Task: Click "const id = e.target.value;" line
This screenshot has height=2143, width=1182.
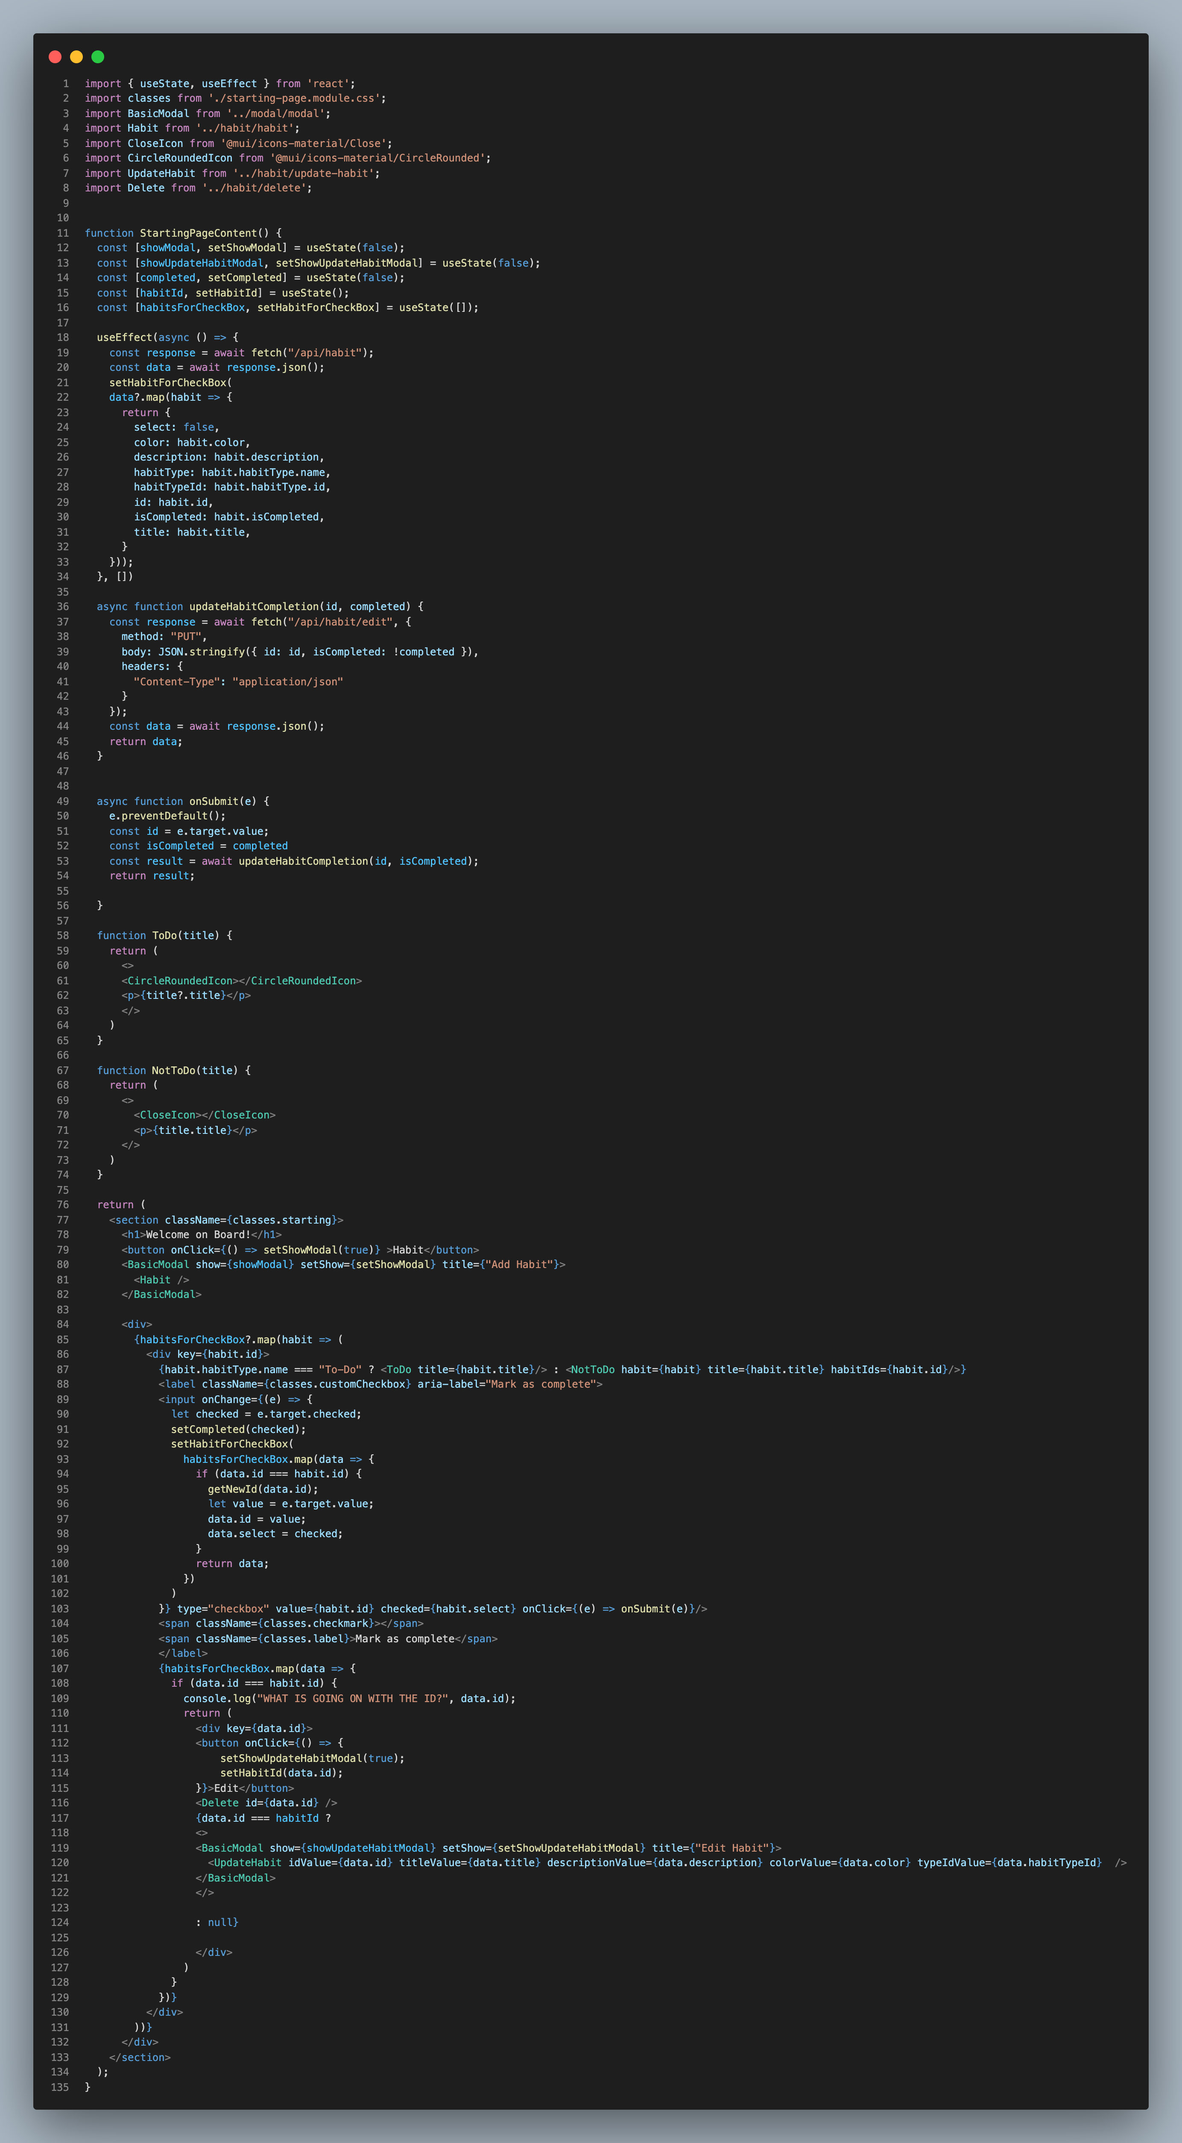Action: 189,832
